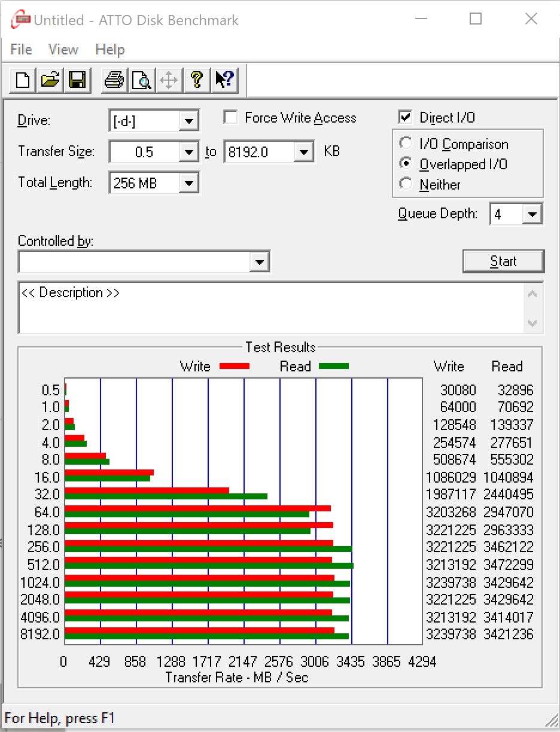Uncheck the Direct I/O checkbox
Screen dimensions: 560x732
(405, 117)
